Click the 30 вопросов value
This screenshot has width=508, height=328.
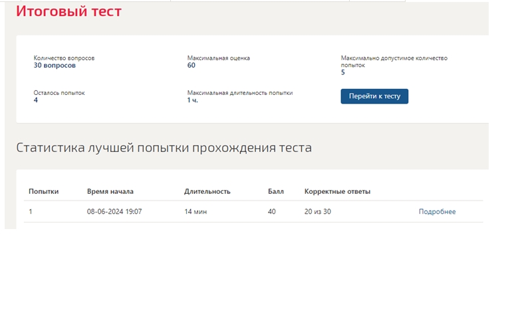pos(55,65)
